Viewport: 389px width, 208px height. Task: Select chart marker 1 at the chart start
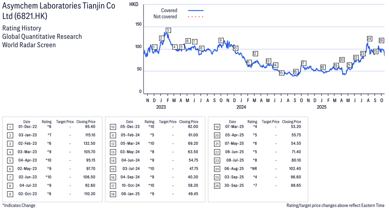point(155,47)
